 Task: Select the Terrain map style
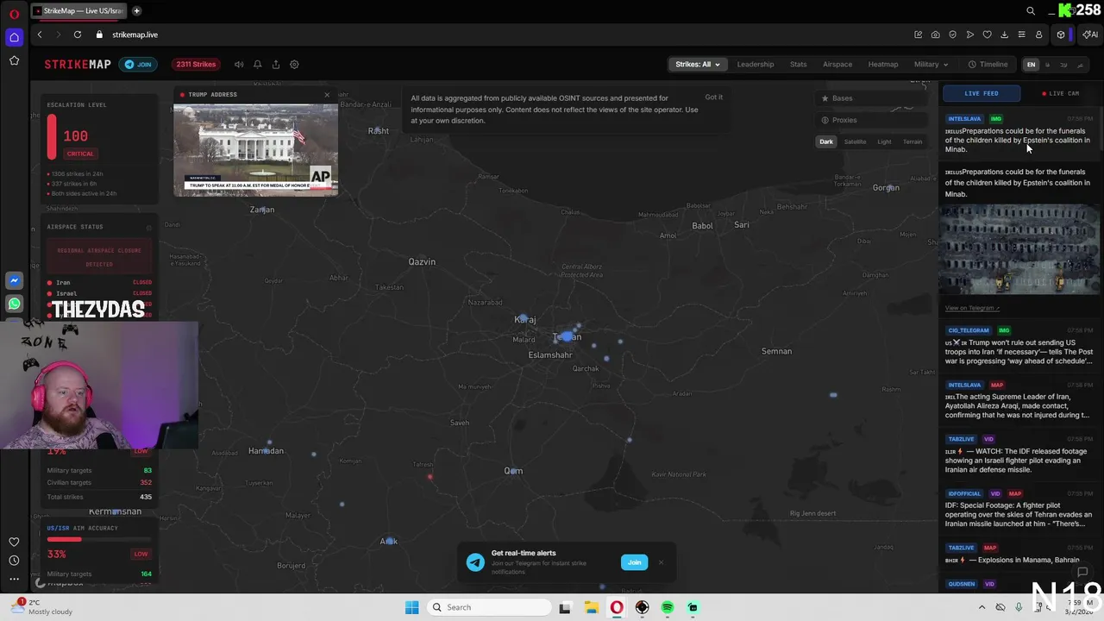pos(913,142)
